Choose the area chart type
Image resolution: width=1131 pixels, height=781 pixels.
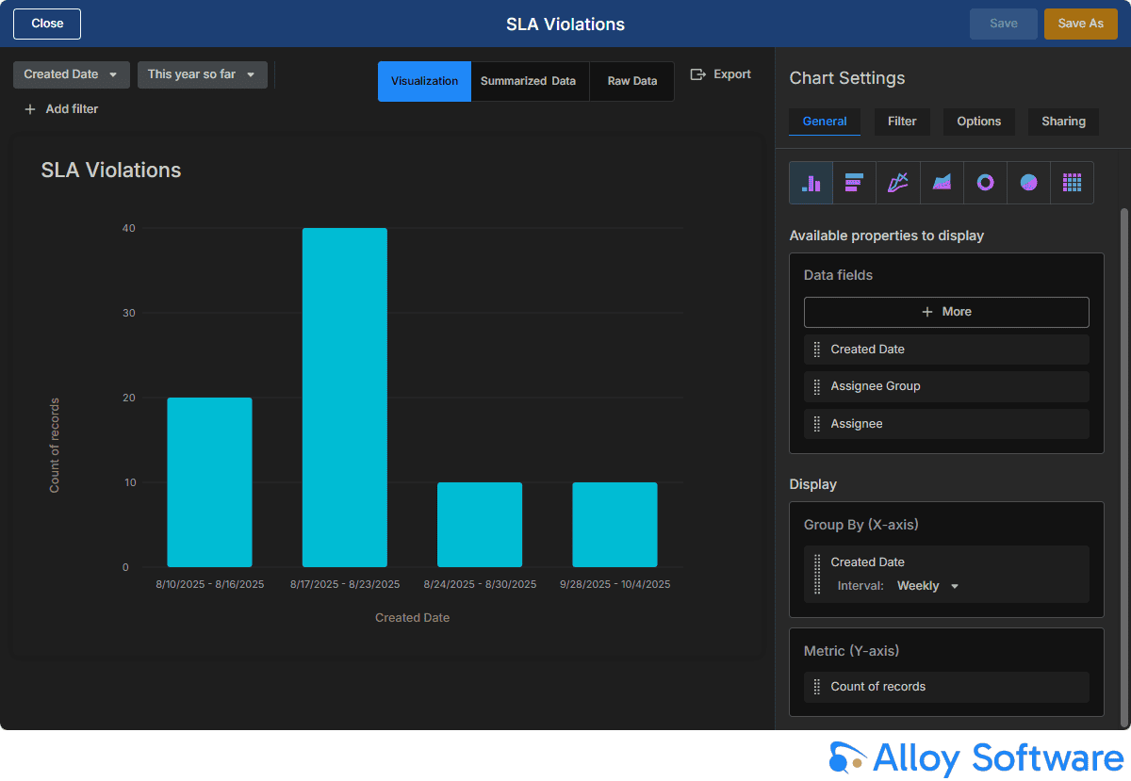coord(942,183)
